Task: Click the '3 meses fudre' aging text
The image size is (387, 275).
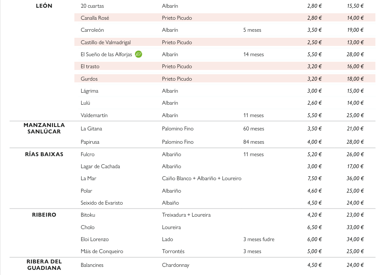Action: (258, 239)
